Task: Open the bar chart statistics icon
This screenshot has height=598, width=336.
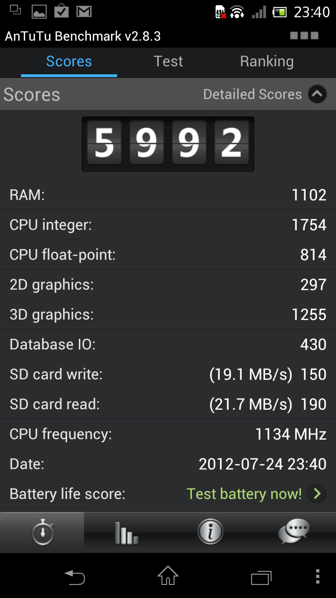Action: 126,533
